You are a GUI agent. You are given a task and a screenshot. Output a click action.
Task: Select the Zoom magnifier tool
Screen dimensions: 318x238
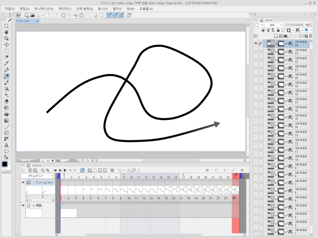point(6,26)
